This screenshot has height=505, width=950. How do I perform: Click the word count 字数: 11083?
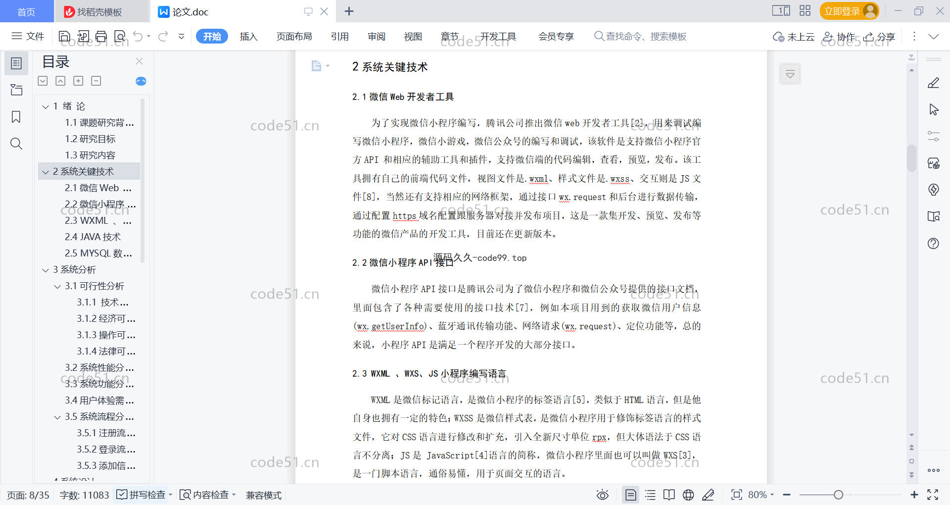[x=84, y=495]
